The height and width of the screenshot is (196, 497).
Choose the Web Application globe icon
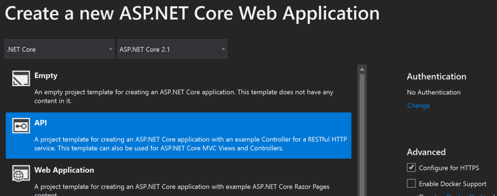click(21, 173)
